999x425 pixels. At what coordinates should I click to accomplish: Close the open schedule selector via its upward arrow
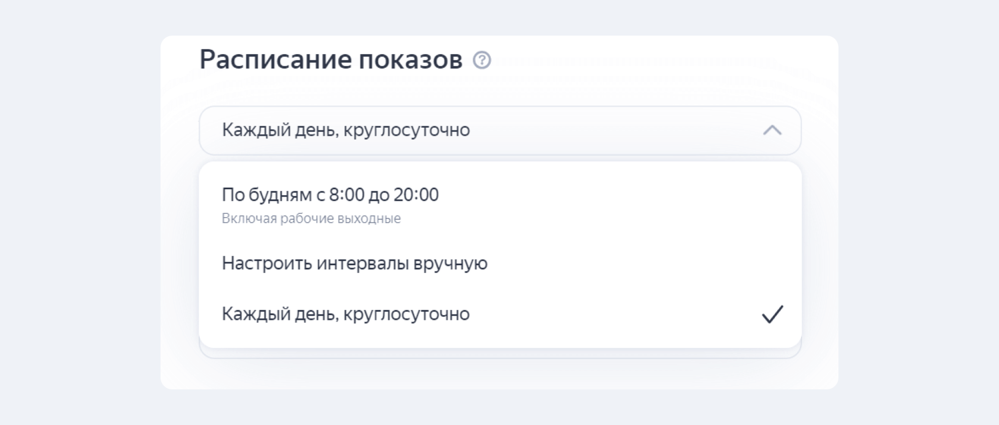coord(772,131)
